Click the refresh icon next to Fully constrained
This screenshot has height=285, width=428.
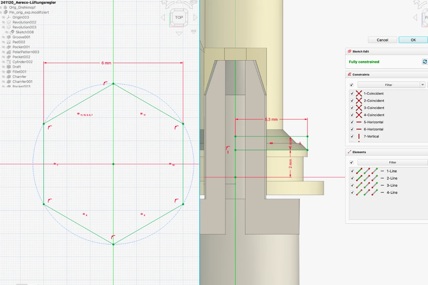[425, 62]
